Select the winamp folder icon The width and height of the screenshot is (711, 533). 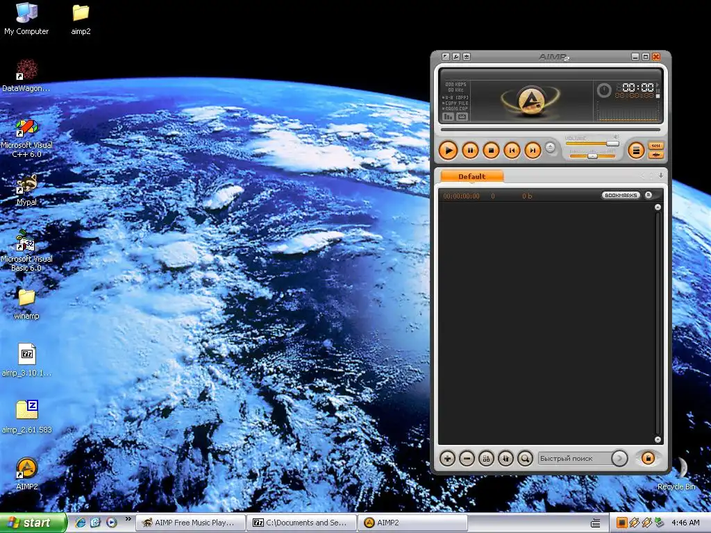point(26,304)
